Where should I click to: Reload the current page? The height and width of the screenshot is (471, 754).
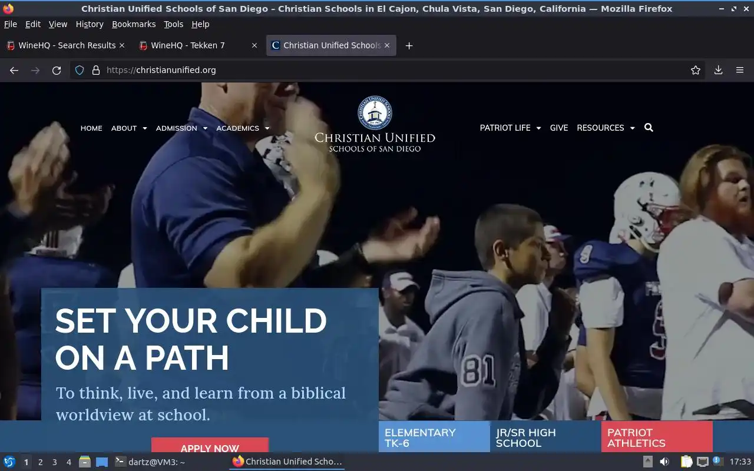click(57, 70)
